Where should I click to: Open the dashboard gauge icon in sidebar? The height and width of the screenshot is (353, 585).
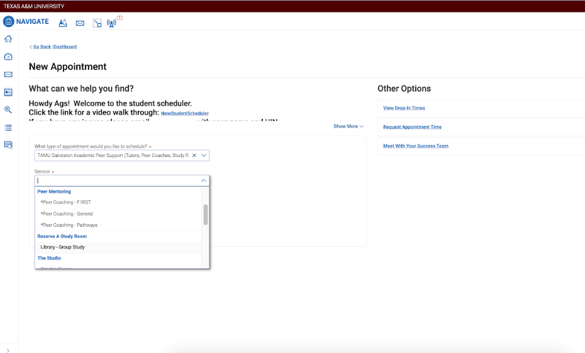8,57
